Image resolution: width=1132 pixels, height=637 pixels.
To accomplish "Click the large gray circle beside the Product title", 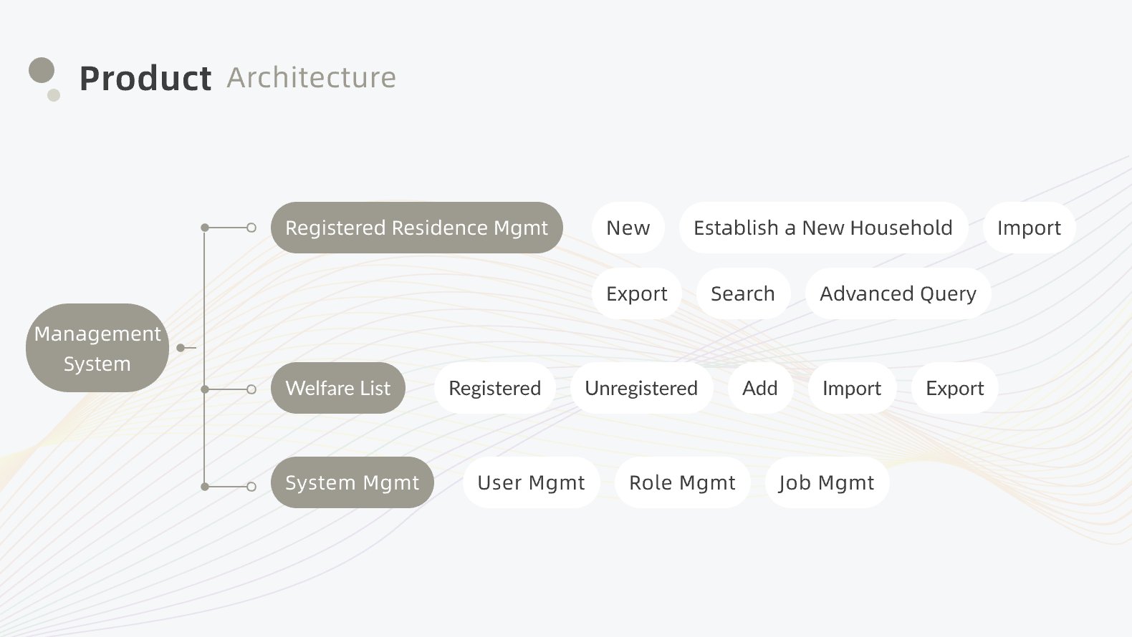I will point(42,70).
